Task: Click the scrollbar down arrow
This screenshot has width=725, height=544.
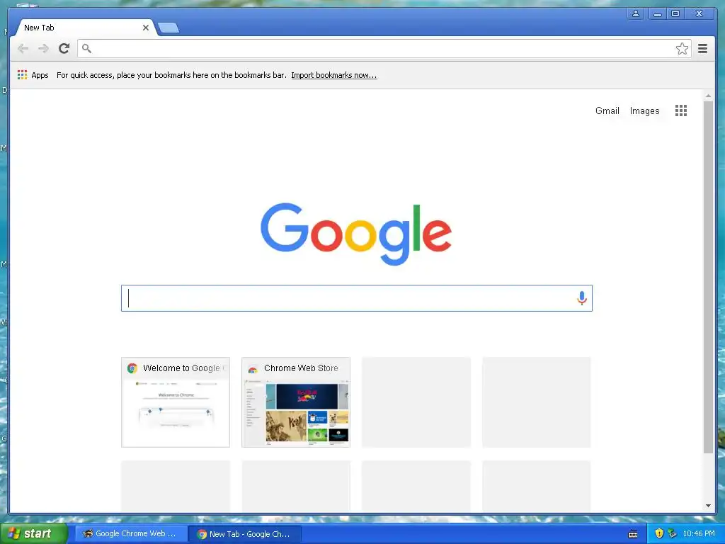Action: [x=708, y=506]
